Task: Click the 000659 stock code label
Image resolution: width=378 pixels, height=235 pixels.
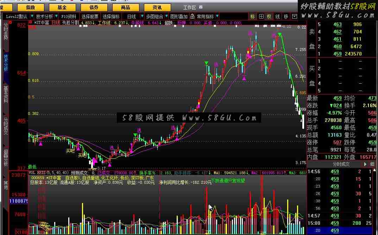Action: (x=37, y=178)
